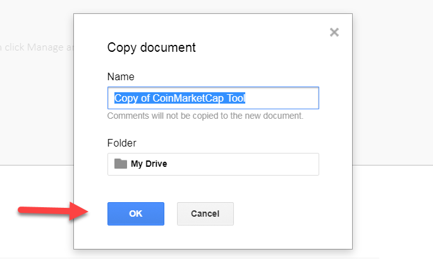The width and height of the screenshot is (433, 259).
Task: Click the Name field label
Action: [x=121, y=76]
